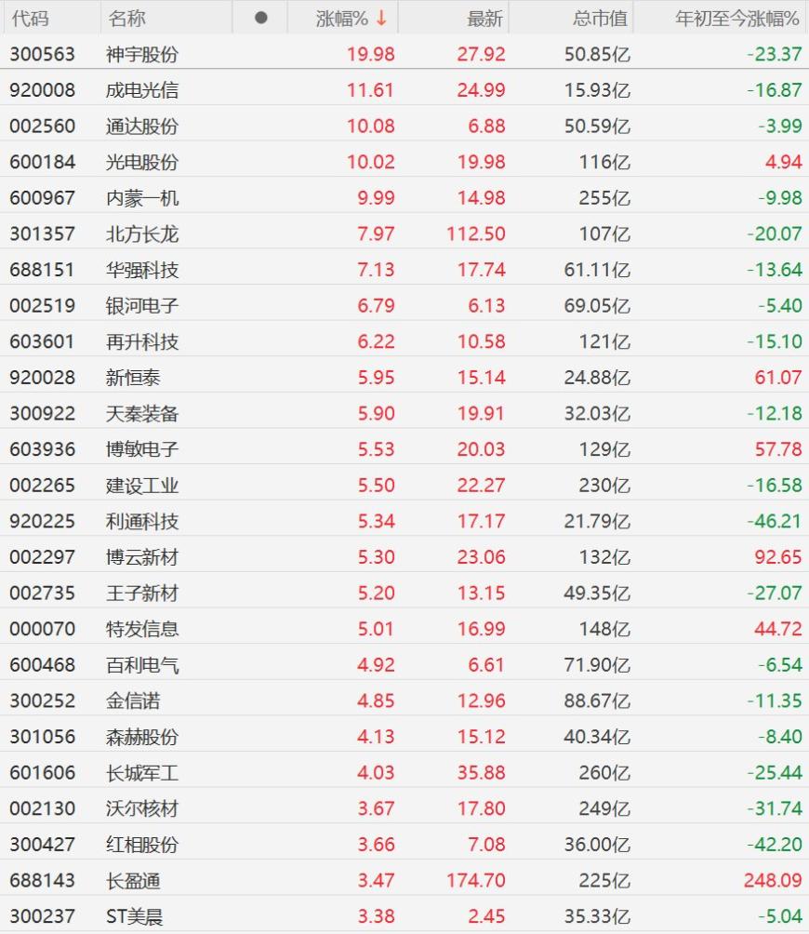Screen dimensions: 809x934
Task: Open stock 光电股份
Action: 142,162
